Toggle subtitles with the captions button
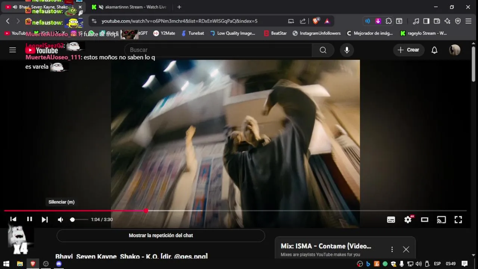 click(x=391, y=220)
